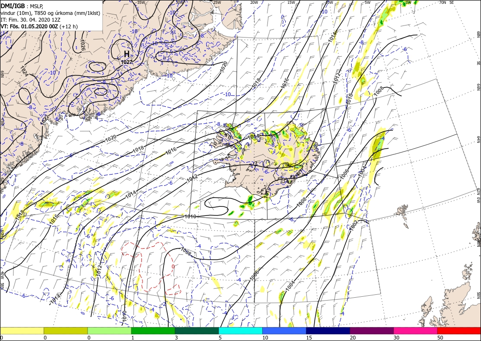Click the "1022" isobar label

pos(45,119)
